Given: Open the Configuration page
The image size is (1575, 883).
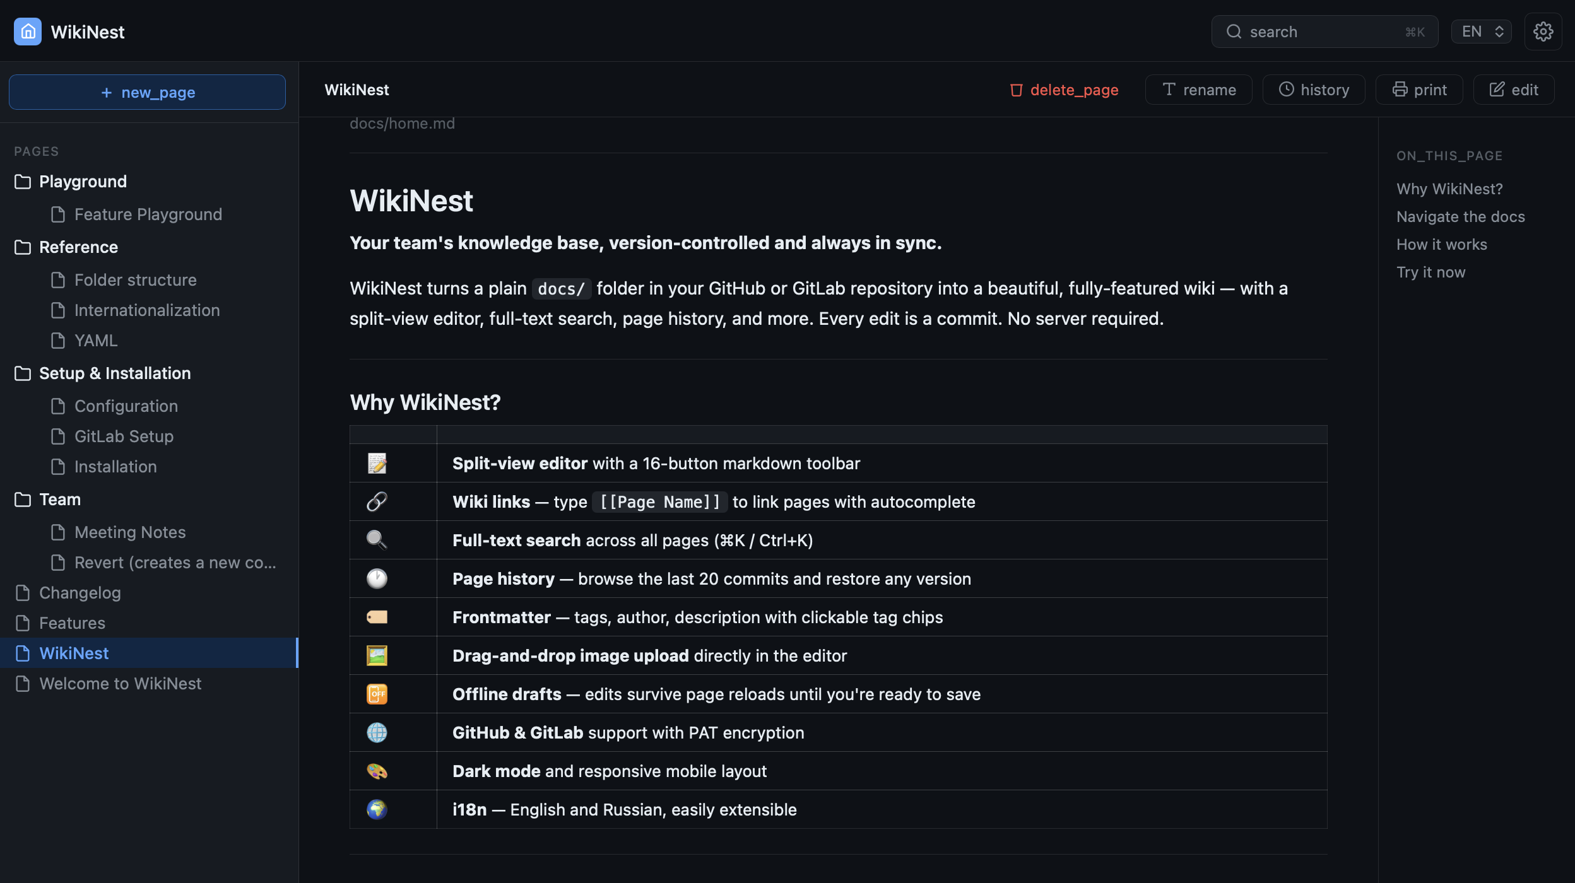Looking at the screenshot, I should [149, 406].
